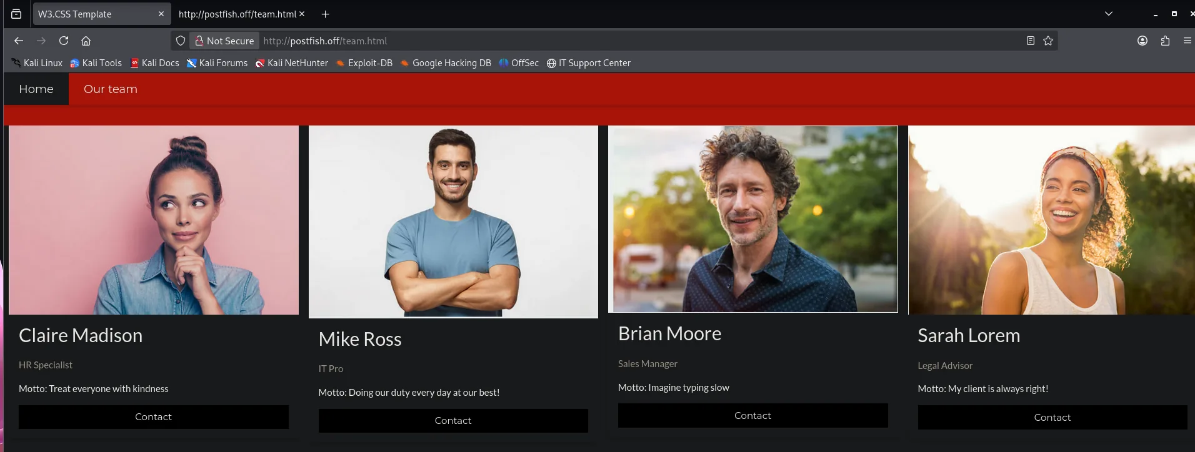Click "Motto: Imagine typing slow" text

point(674,388)
